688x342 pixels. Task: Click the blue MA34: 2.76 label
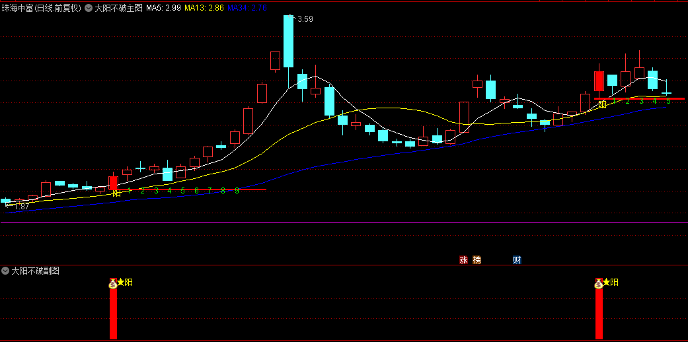(247, 8)
